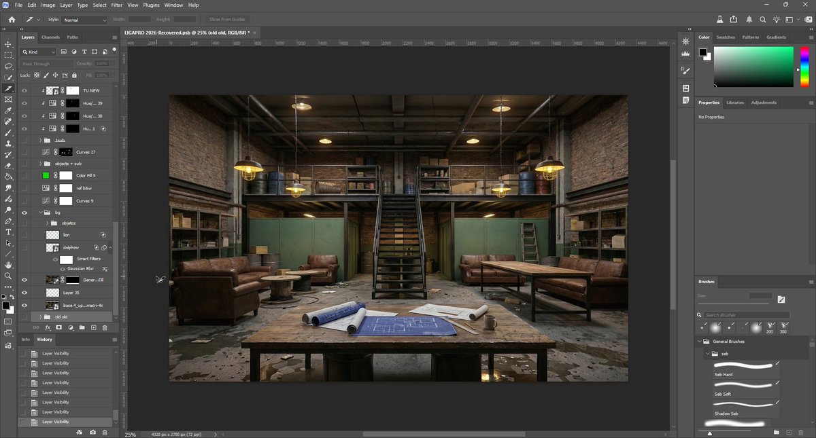Hide the Hue/Saturation 38 layer
Screen dimensions: 816x438
point(24,115)
